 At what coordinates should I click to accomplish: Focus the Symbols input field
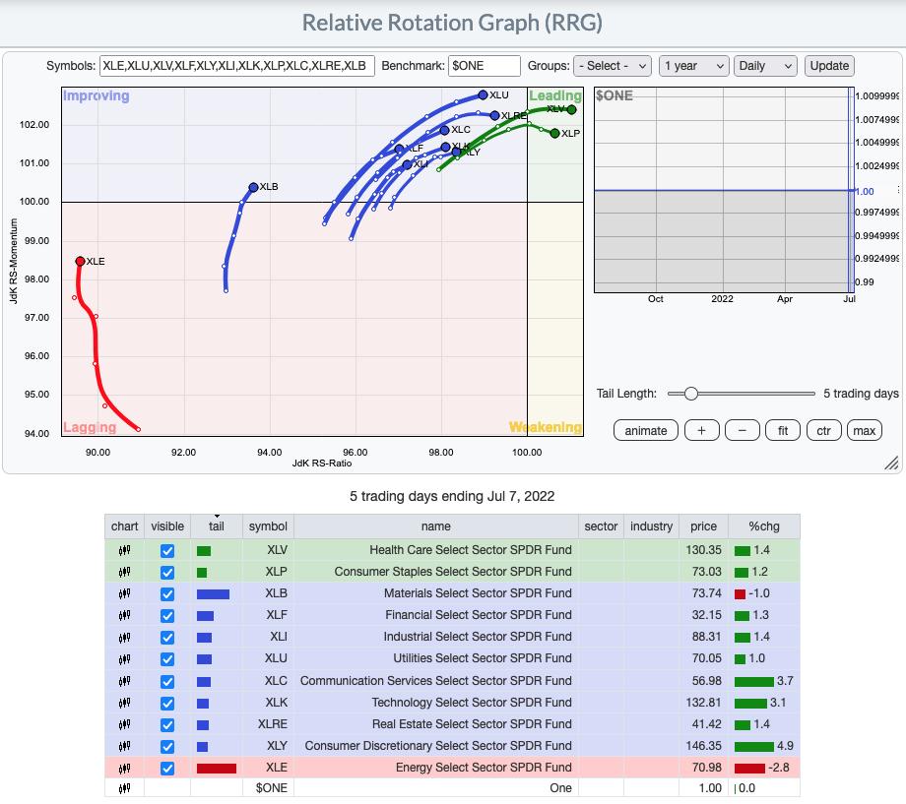237,66
